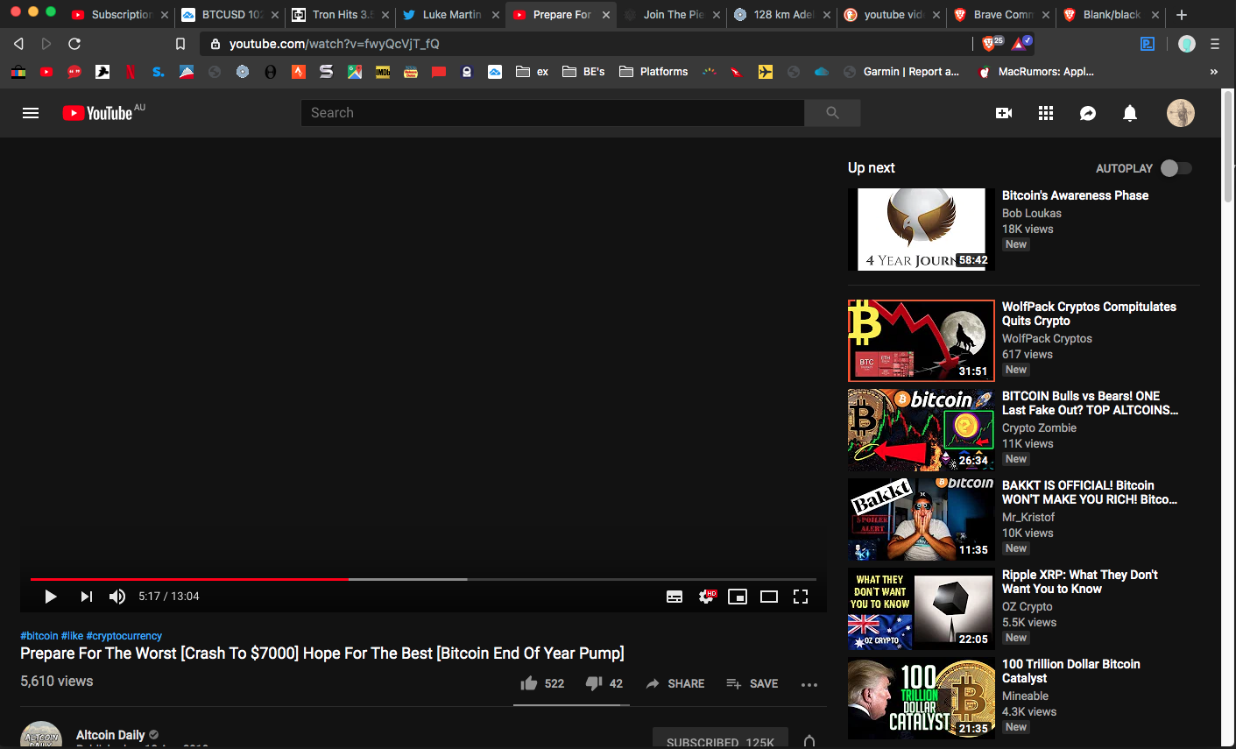Seek on the video progress bar
Viewport: 1236px width, 749px height.
(x=423, y=579)
